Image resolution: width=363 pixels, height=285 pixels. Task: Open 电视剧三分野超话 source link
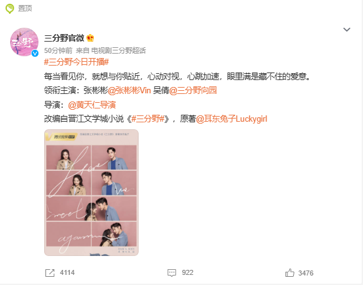(118, 50)
